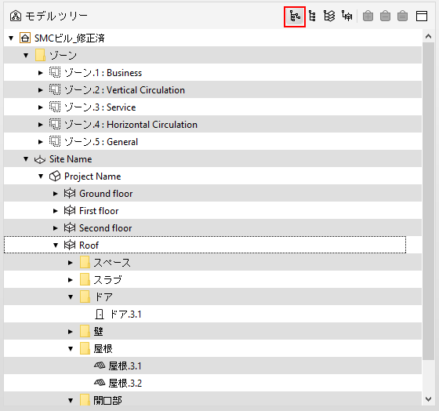Image resolution: width=439 pixels, height=411 pixels.
Task: Click the highlighted hierarchy tree view icon
Action: click(295, 16)
